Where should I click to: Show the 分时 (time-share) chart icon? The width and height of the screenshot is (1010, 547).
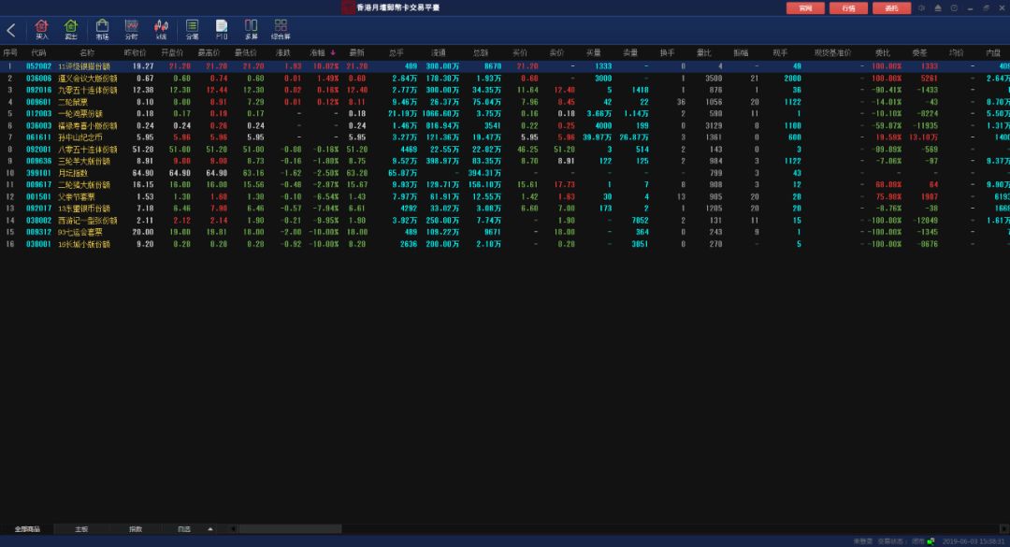132,30
